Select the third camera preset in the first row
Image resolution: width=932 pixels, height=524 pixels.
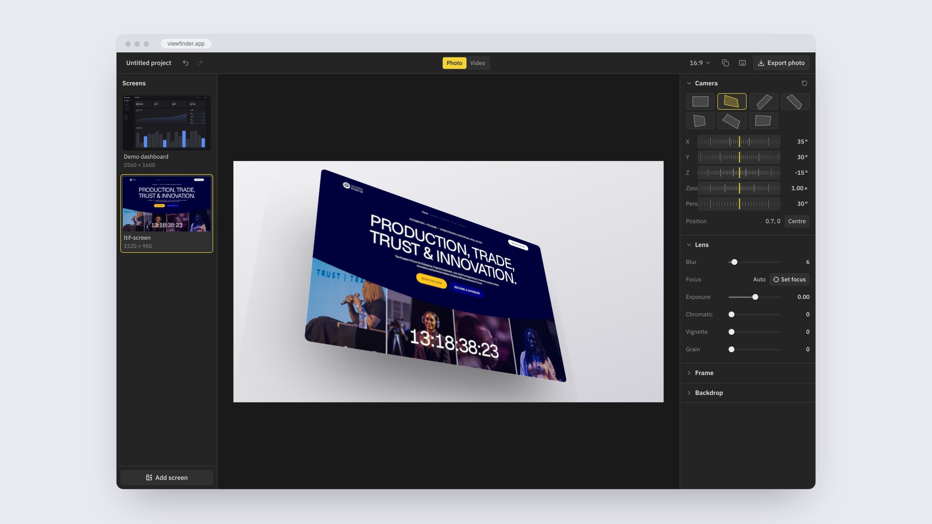[764, 101]
